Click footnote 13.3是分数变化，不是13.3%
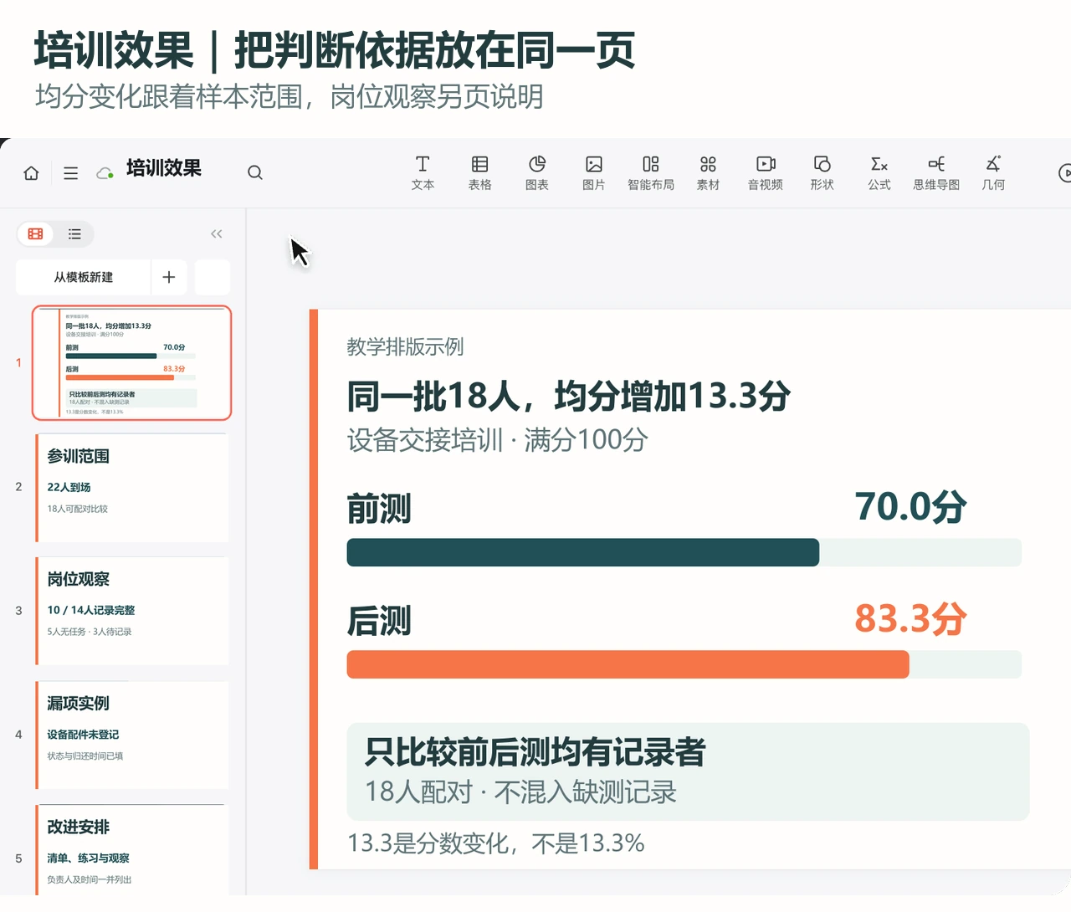 pos(495,843)
